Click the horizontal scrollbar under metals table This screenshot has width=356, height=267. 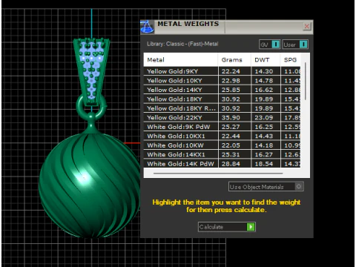click(218, 174)
